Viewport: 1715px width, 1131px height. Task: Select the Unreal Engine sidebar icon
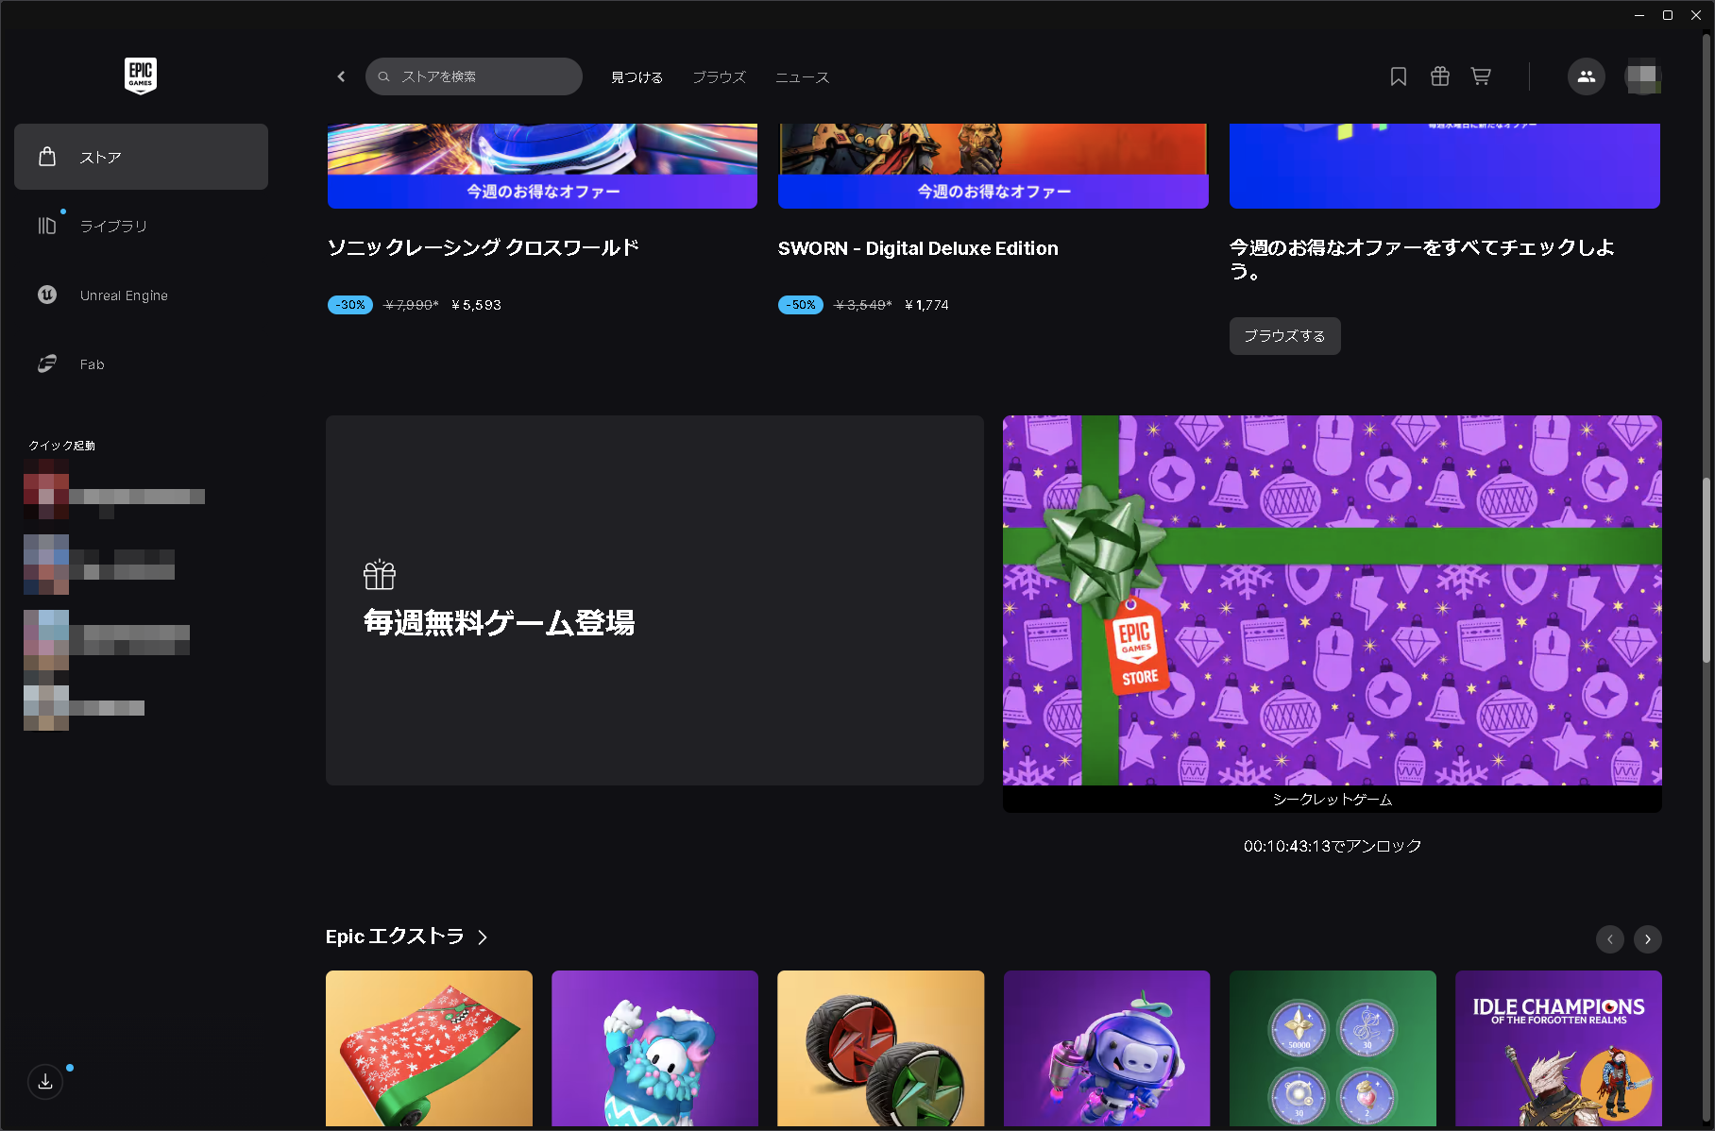[46, 295]
